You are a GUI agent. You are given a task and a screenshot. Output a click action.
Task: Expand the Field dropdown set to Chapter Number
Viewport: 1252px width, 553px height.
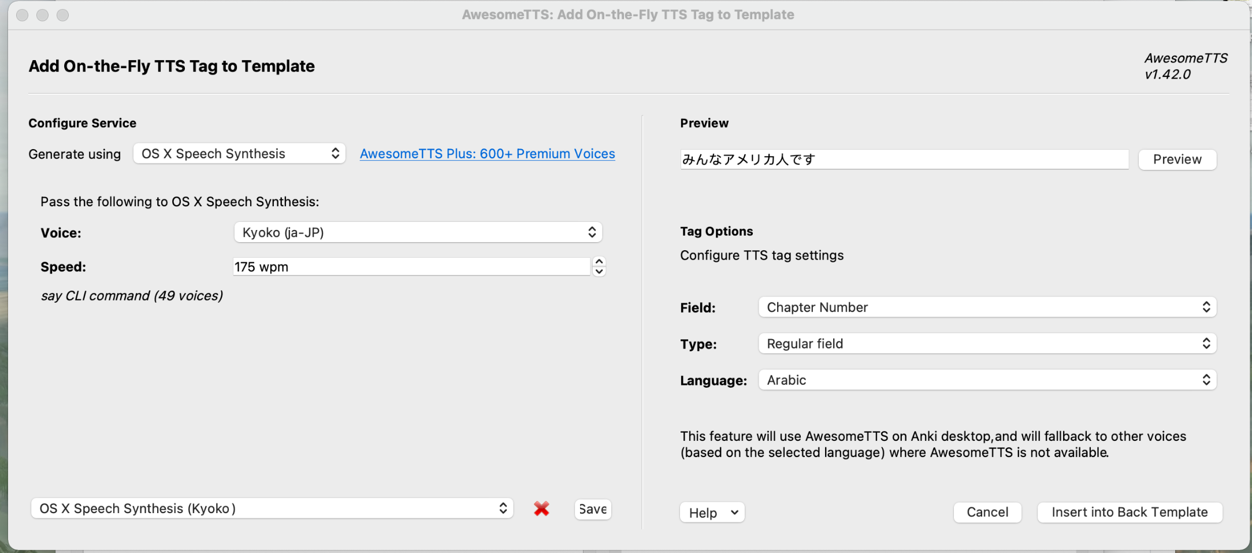[x=987, y=307]
